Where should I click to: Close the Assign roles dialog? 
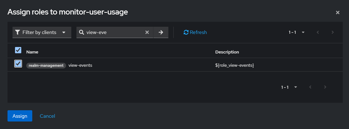337,12
